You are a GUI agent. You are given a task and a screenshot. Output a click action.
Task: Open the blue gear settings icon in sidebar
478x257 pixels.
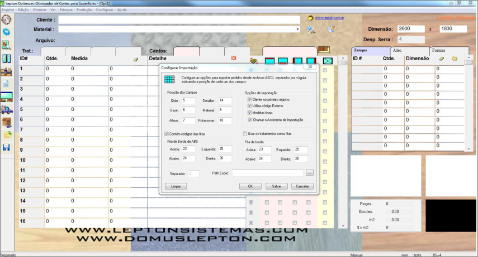click(x=6, y=32)
